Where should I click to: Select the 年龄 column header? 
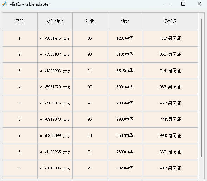pos(90,21)
